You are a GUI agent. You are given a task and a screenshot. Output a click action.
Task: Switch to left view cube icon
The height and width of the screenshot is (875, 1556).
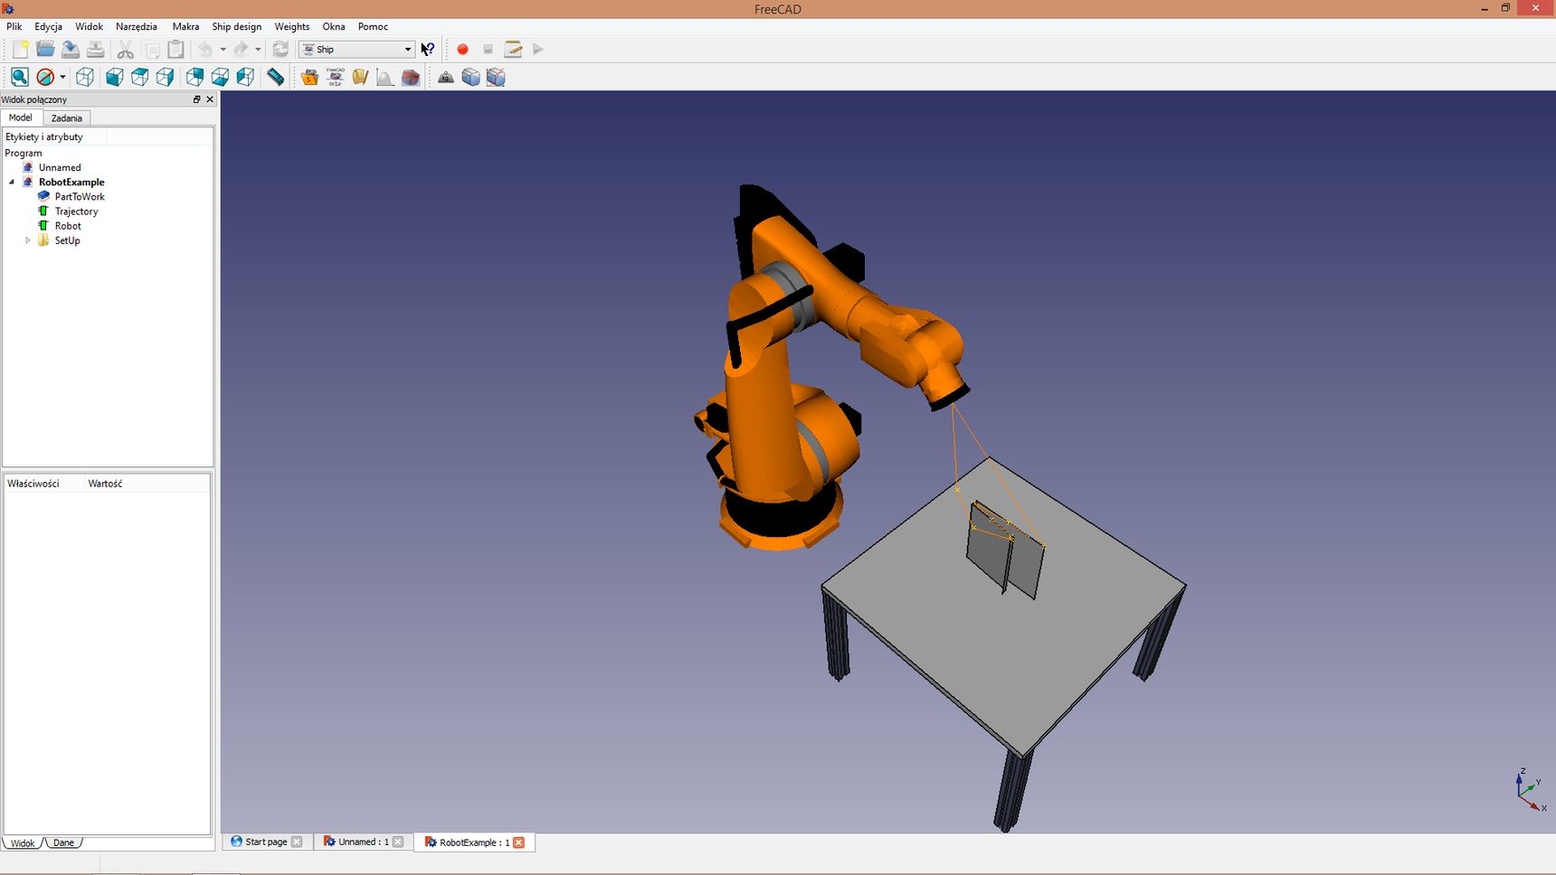point(245,78)
